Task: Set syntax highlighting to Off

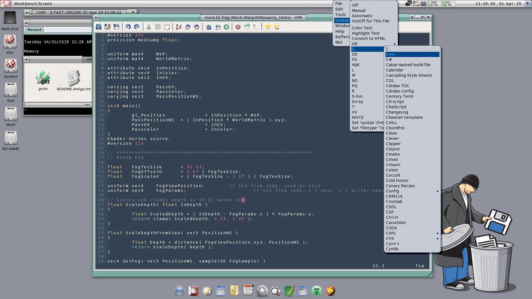Action: [355, 5]
